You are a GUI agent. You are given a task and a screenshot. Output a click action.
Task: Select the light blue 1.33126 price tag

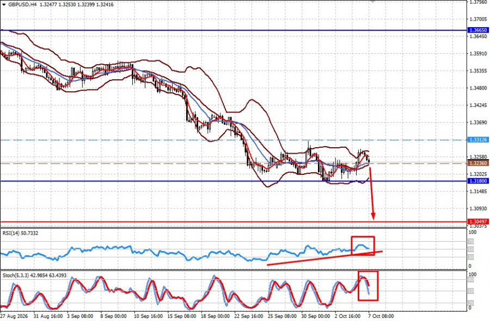point(478,140)
